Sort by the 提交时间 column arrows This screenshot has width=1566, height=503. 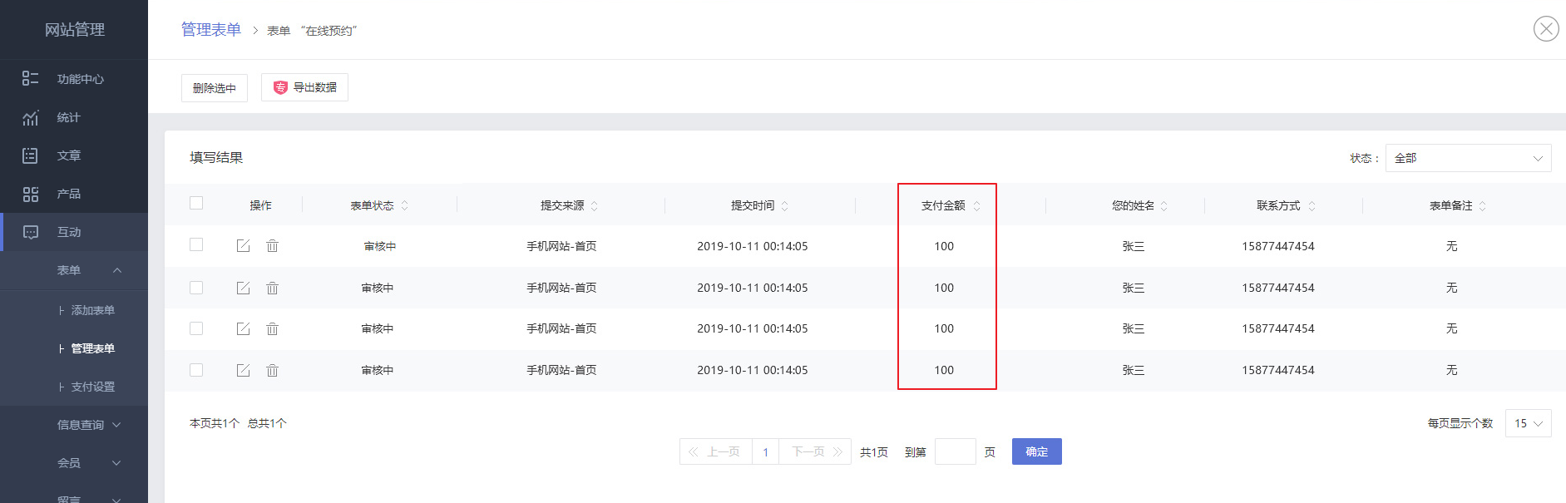click(784, 206)
